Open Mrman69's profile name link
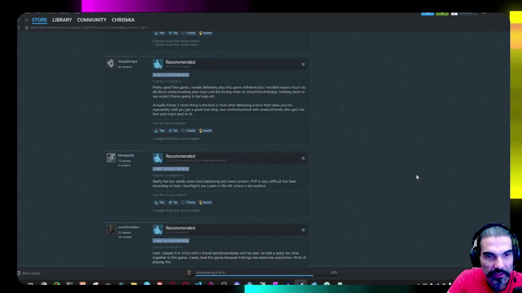The height and width of the screenshot is (293, 522). point(126,155)
